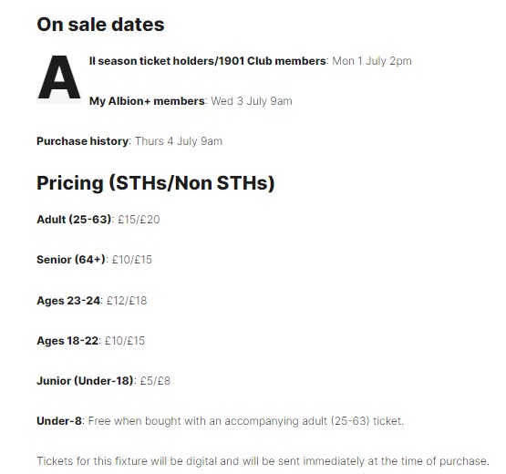Click the £15/£20 adult price
506x474 pixels.
139,220
